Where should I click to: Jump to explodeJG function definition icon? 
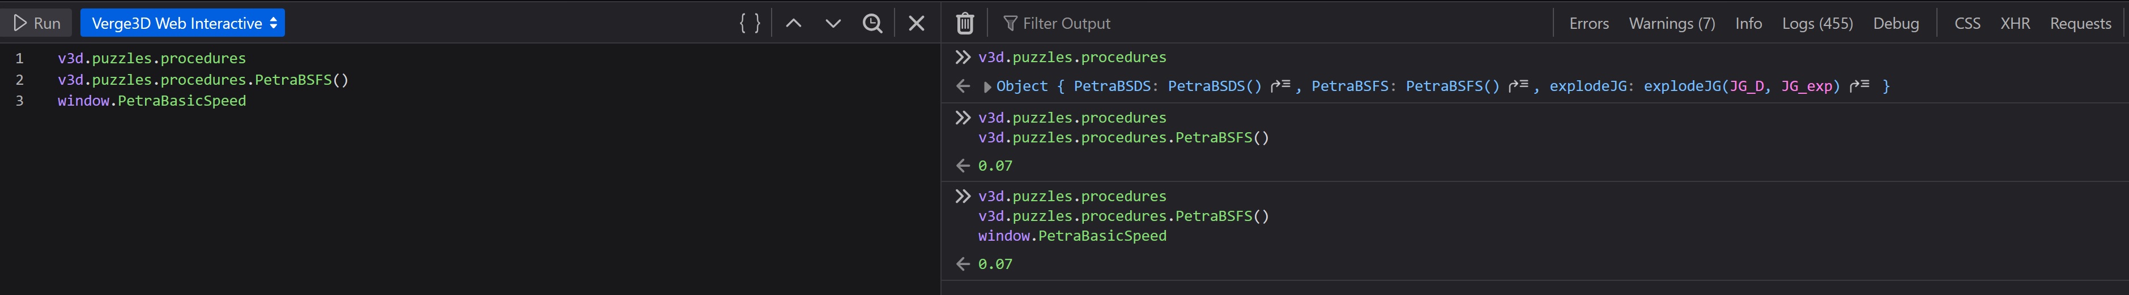tap(1859, 85)
